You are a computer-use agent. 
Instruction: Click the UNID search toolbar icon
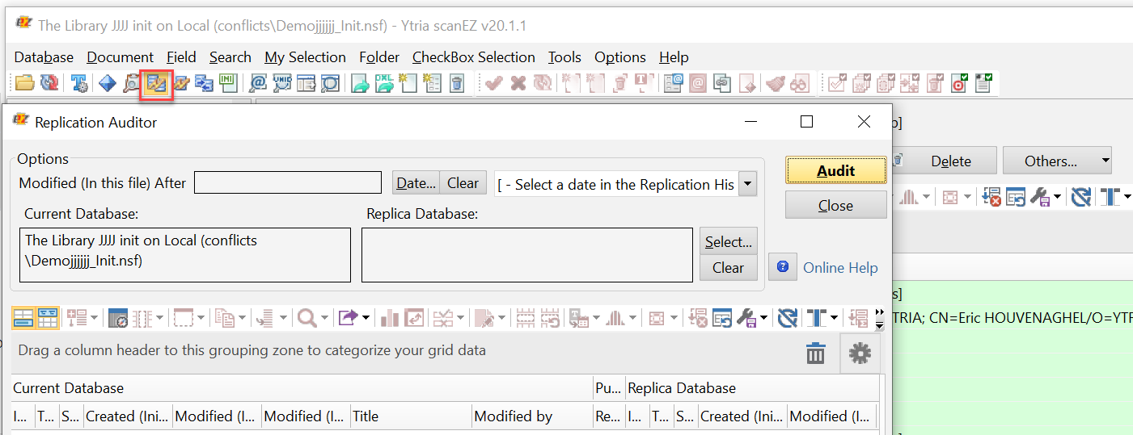point(282,83)
